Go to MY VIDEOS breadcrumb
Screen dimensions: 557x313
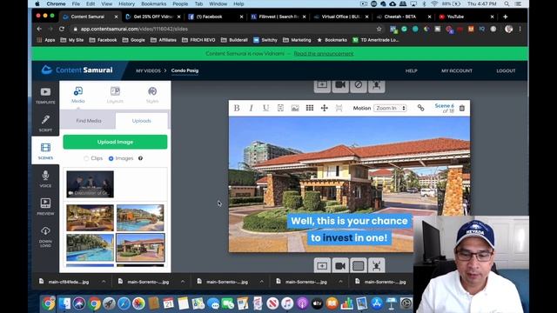(x=148, y=70)
